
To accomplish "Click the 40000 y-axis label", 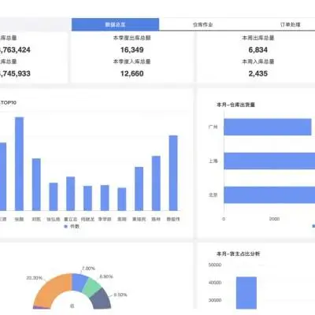I will click(x=215, y=283).
